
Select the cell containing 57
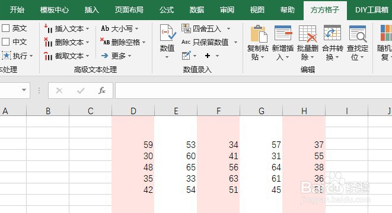[262, 144]
